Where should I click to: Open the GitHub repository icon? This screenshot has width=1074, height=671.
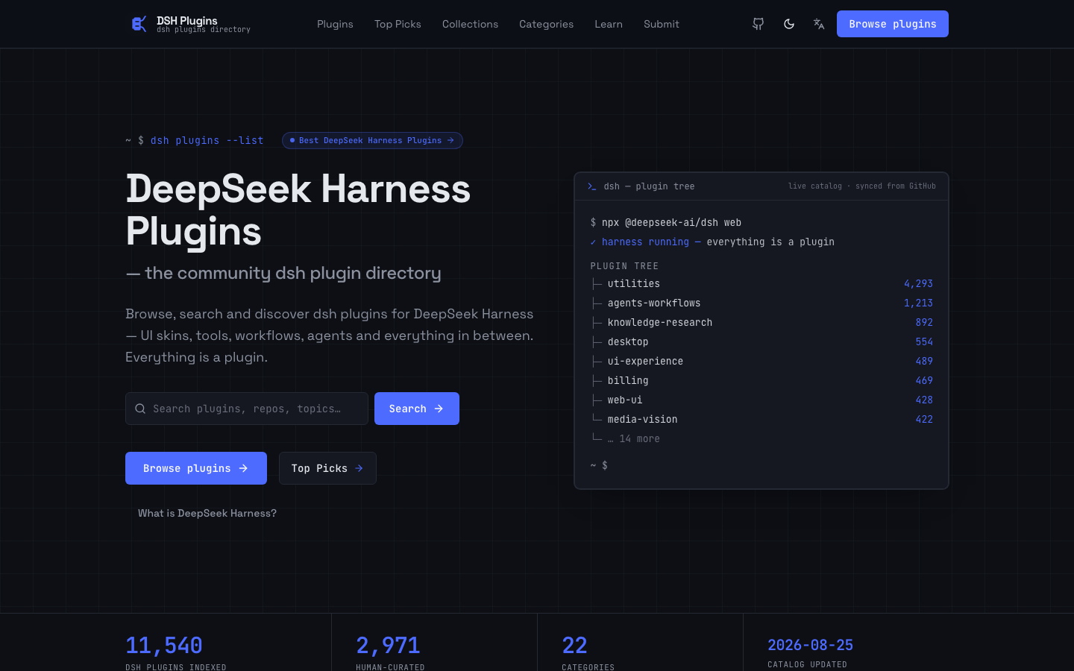point(759,24)
